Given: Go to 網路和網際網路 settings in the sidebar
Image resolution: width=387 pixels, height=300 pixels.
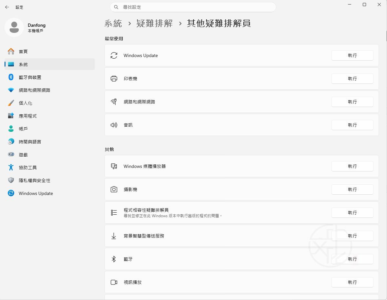Looking at the screenshot, I should pos(50,90).
